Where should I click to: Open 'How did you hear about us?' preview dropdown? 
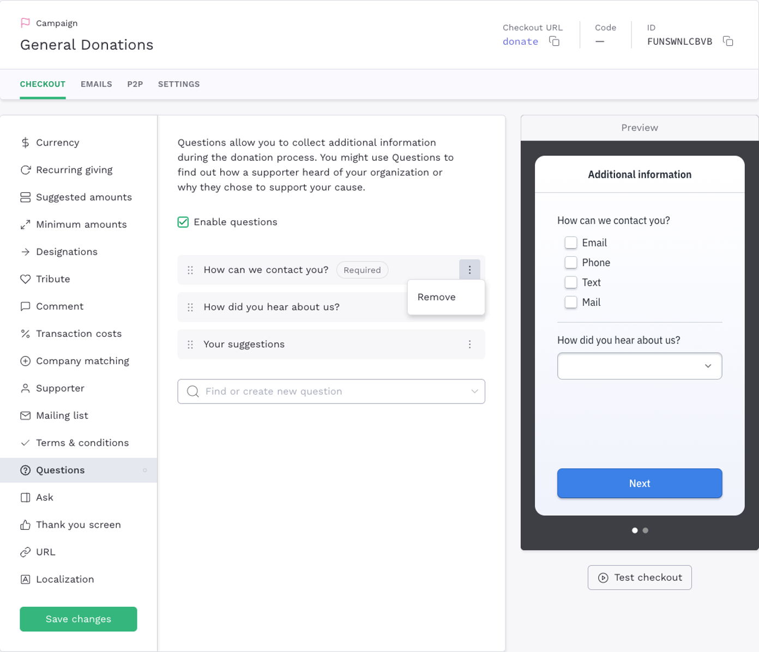640,366
